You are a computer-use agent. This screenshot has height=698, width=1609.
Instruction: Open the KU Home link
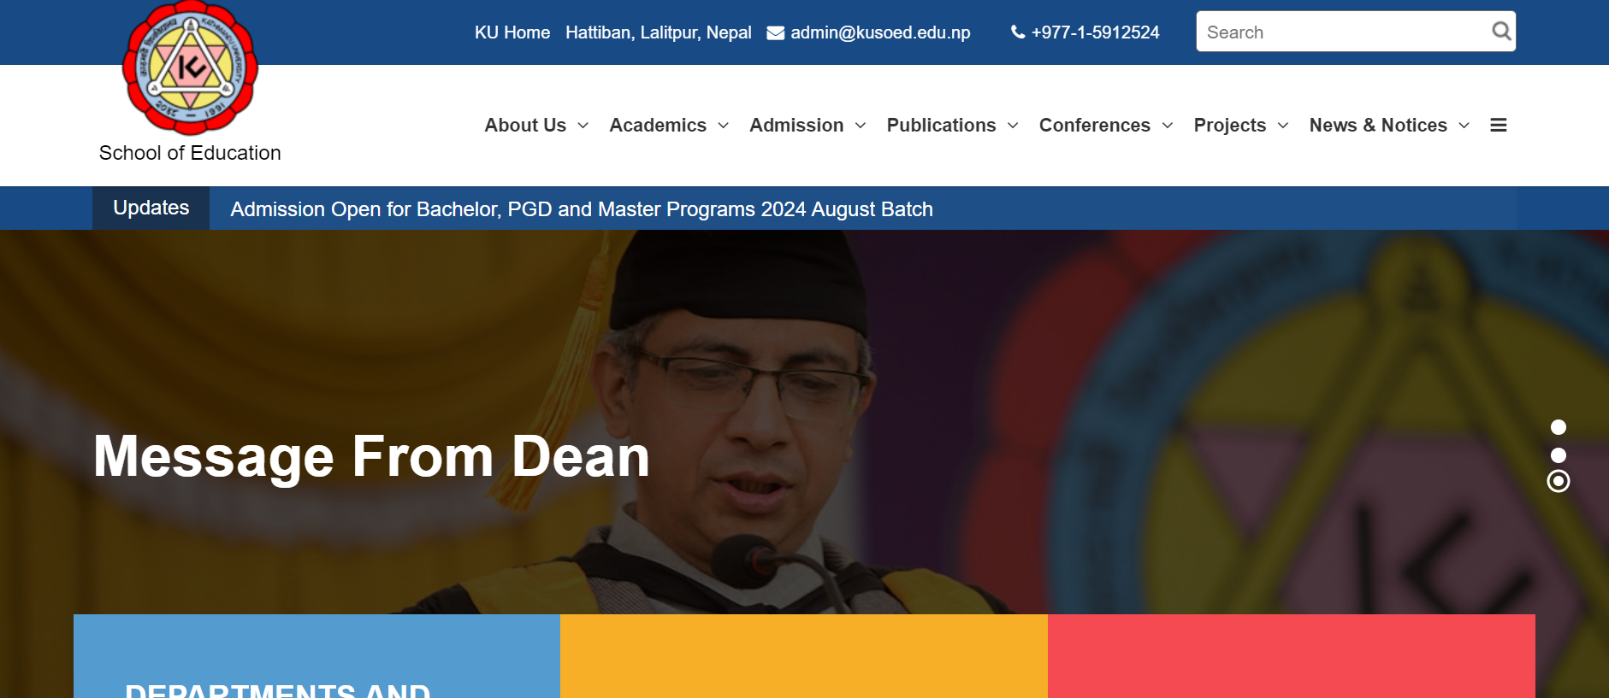(x=512, y=32)
